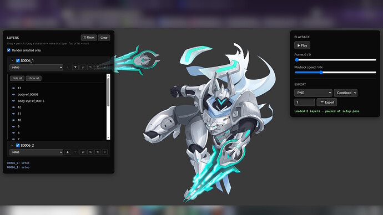Click the 80006_1 layer name
383x215 pixels.
(x=27, y=60)
